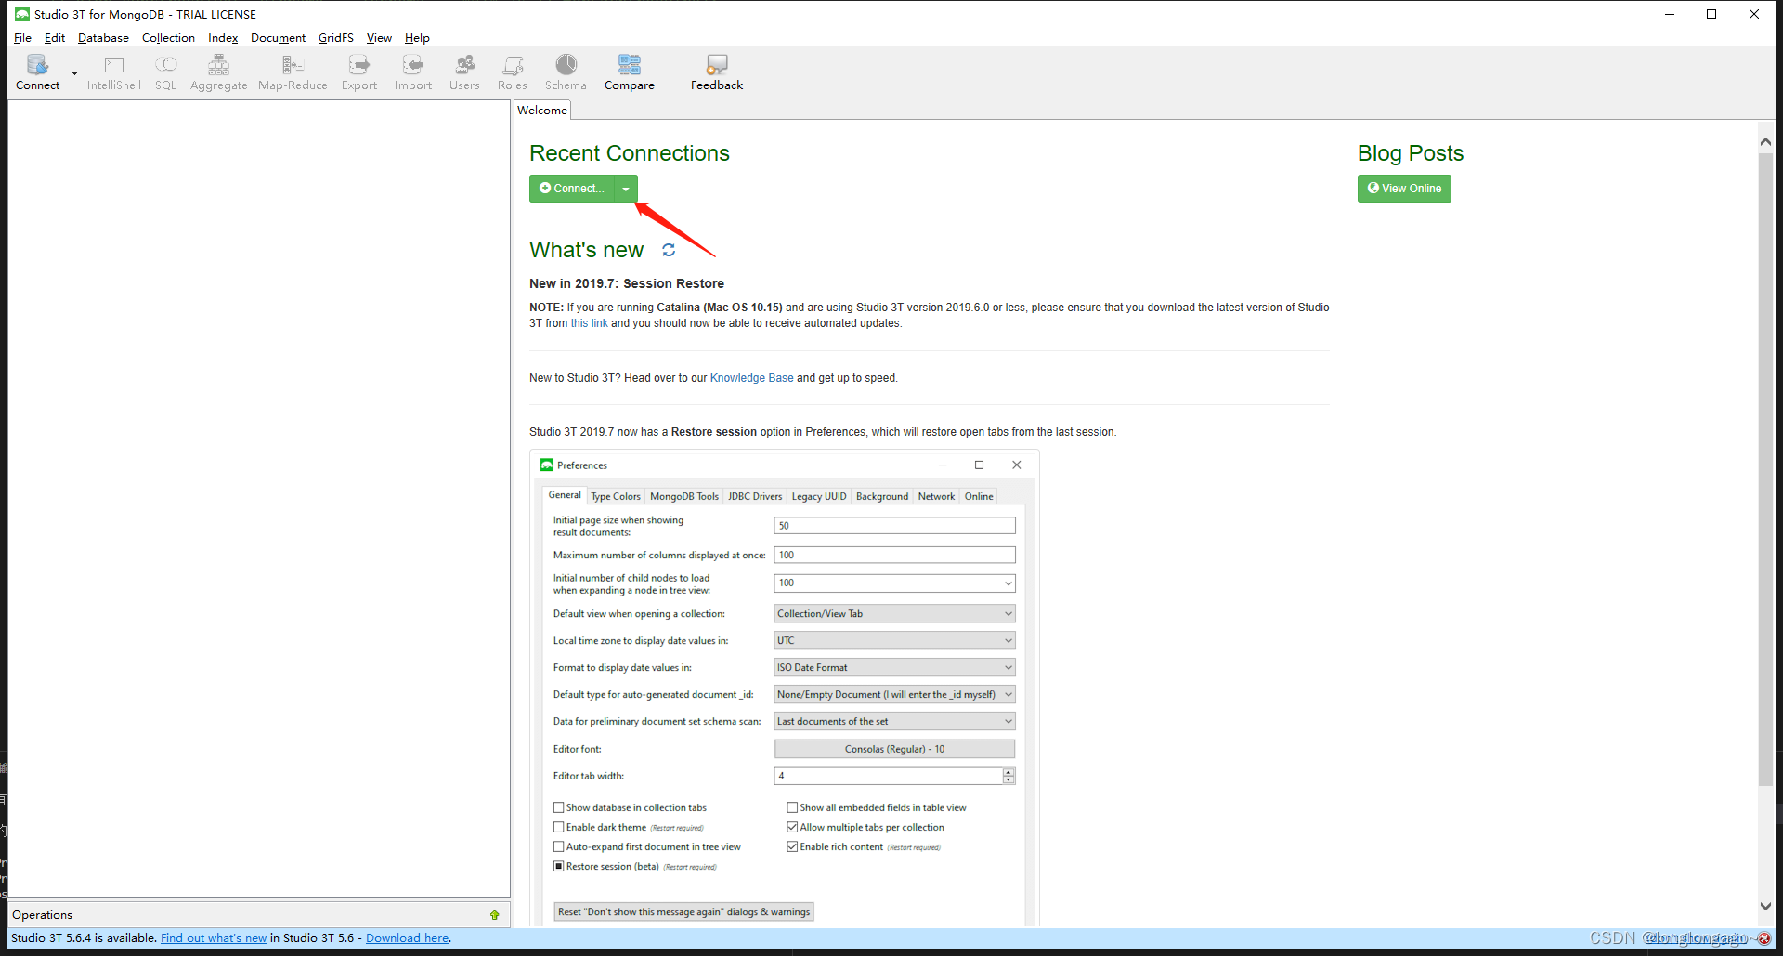Open the Users manager
This screenshot has width=1783, height=956.
click(x=464, y=72)
